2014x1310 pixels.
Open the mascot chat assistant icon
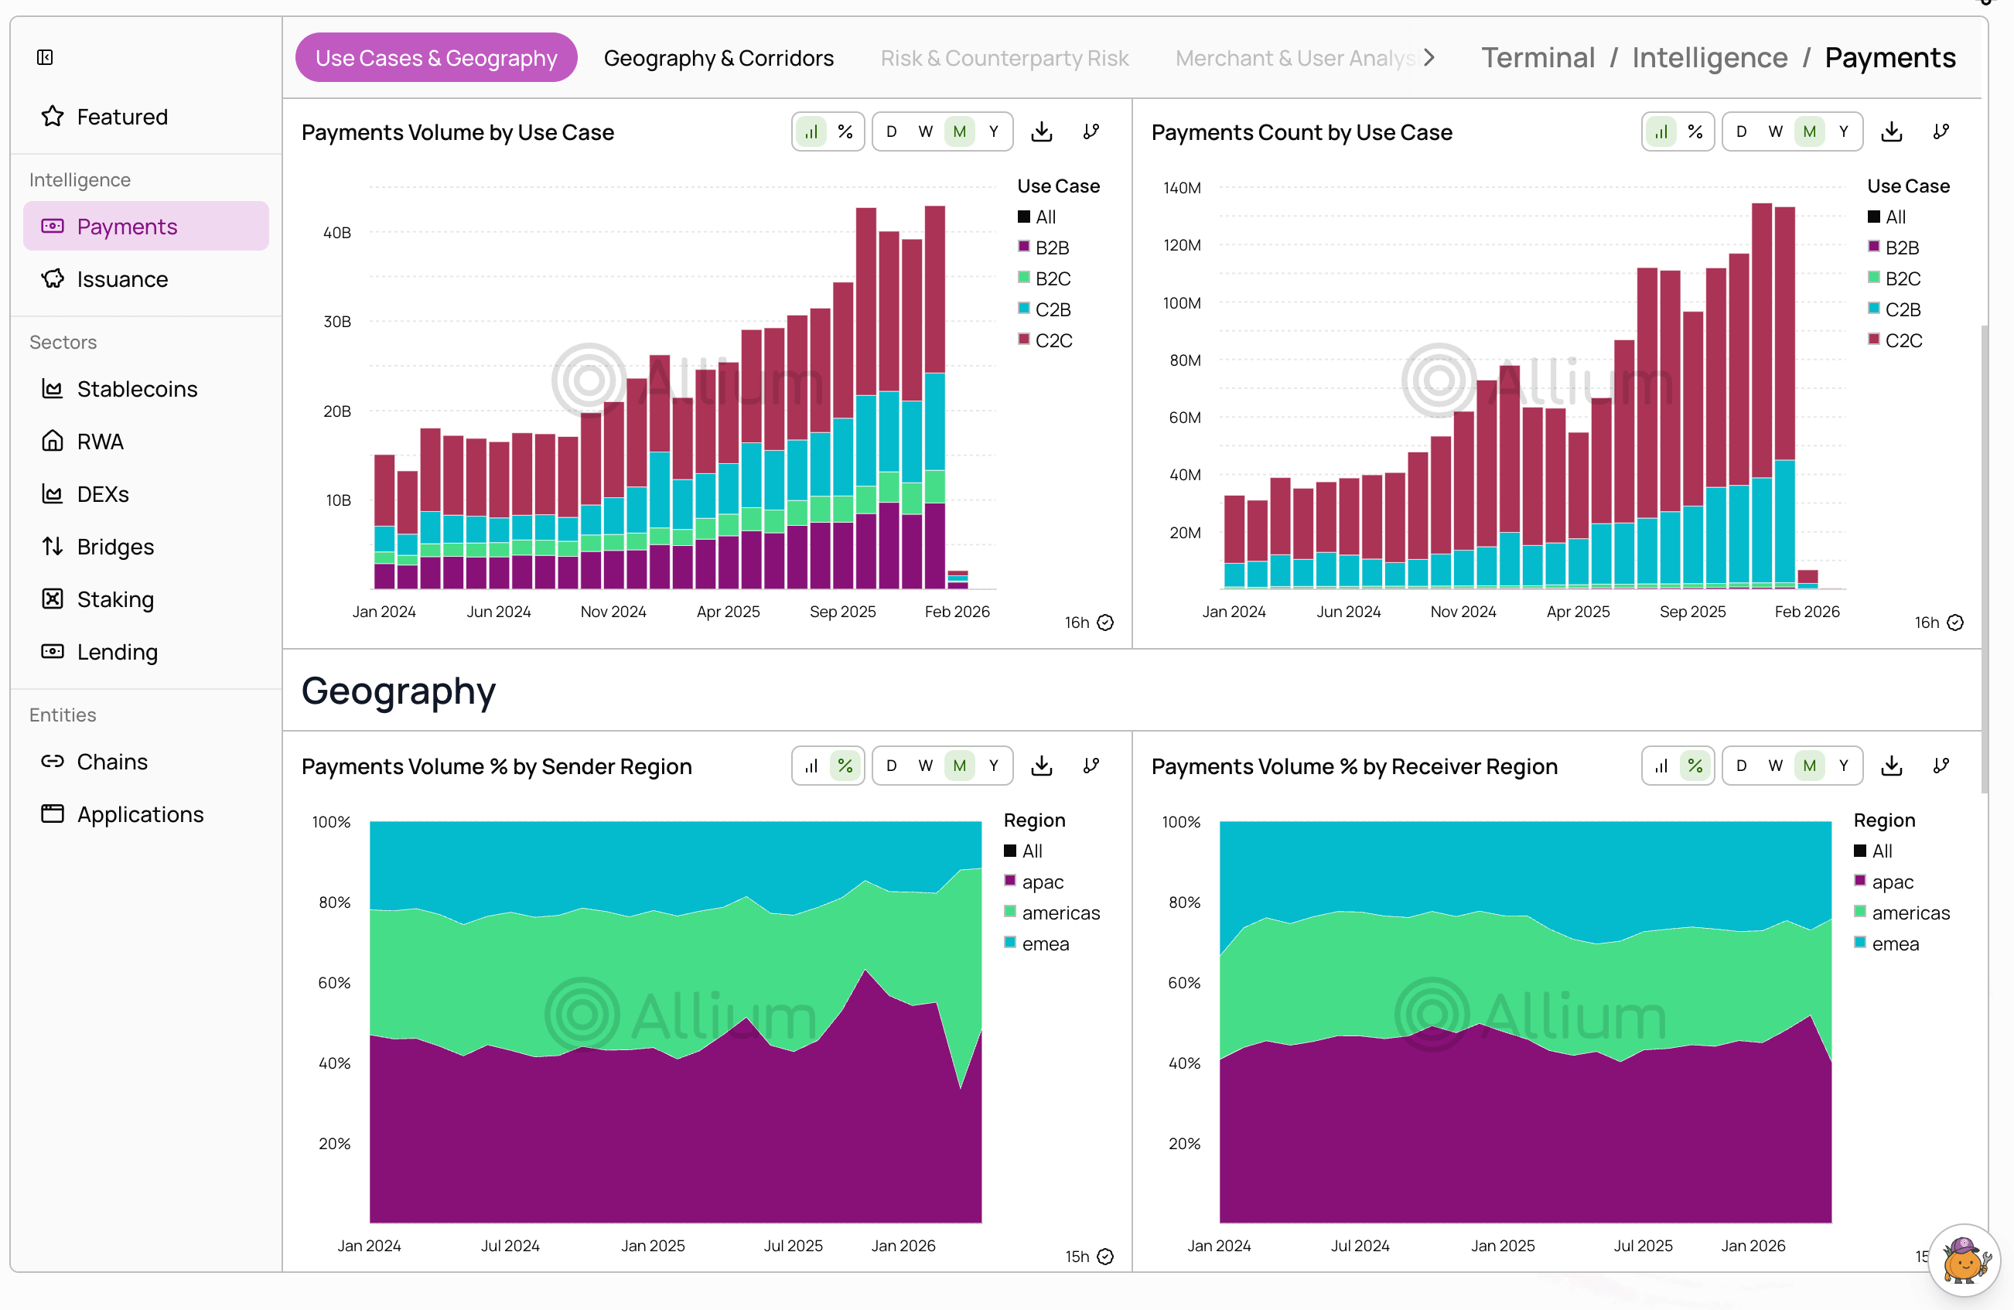1965,1261
